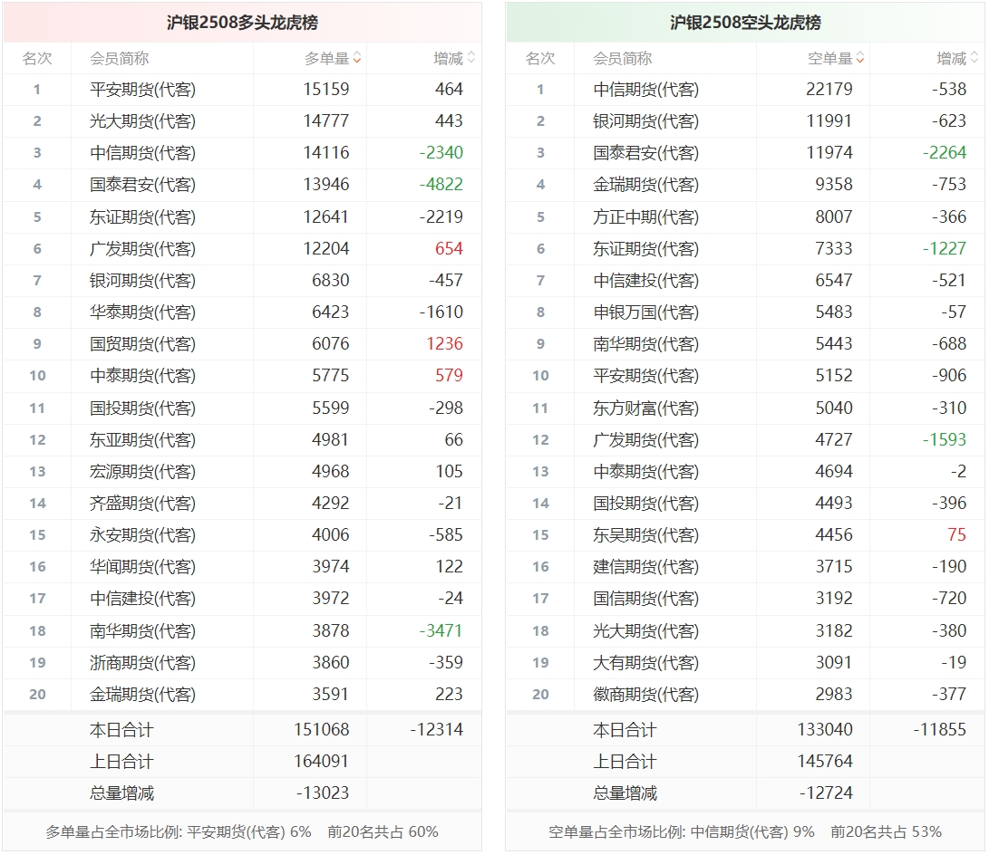Click 名次 header in short table
The image size is (989, 855).
(540, 59)
